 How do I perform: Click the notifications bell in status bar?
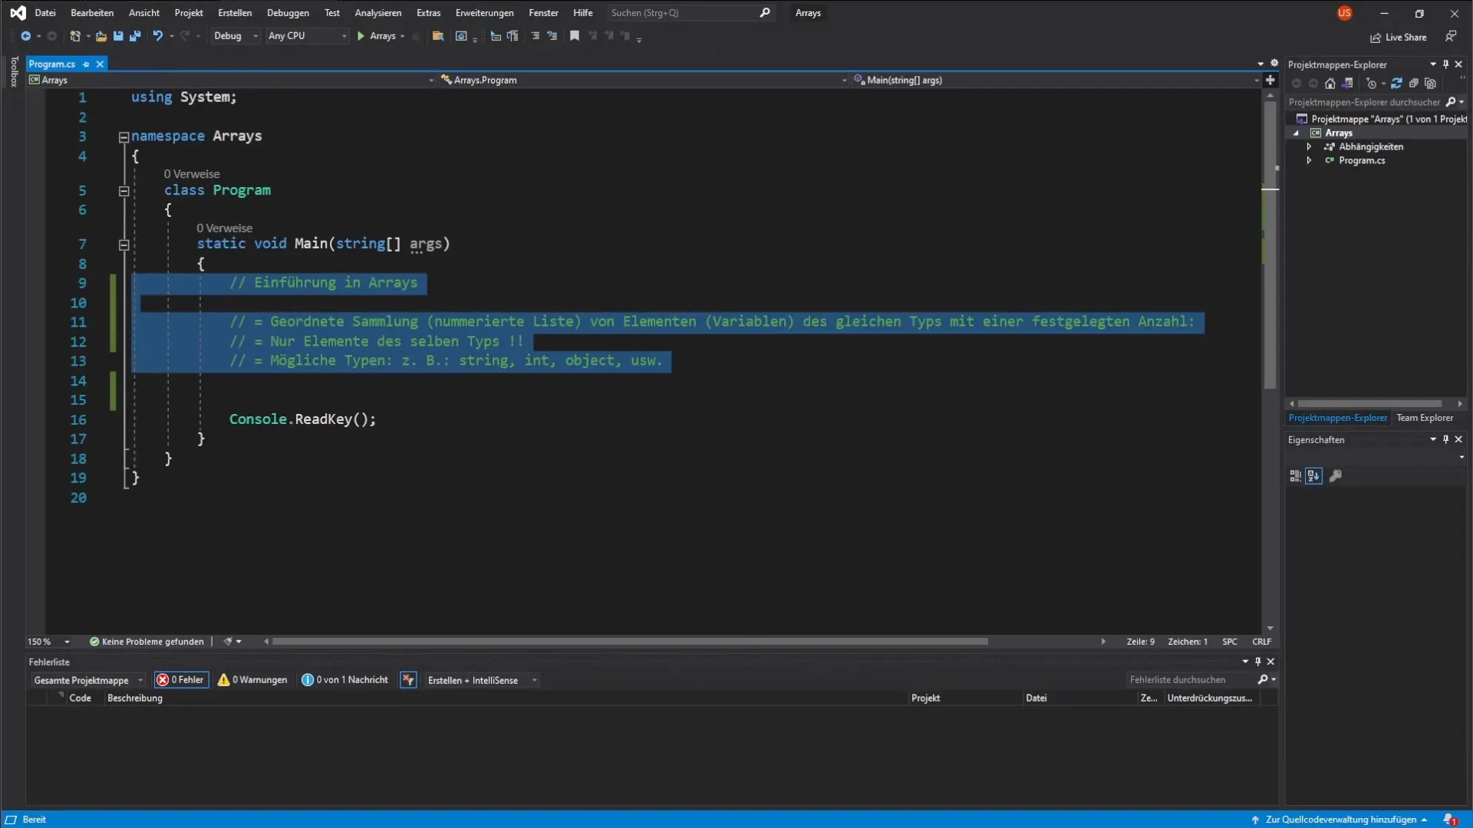coord(1450,820)
